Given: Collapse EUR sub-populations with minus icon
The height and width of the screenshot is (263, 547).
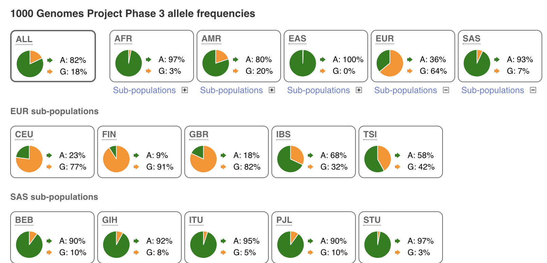Looking at the screenshot, I should pyautogui.click(x=446, y=90).
